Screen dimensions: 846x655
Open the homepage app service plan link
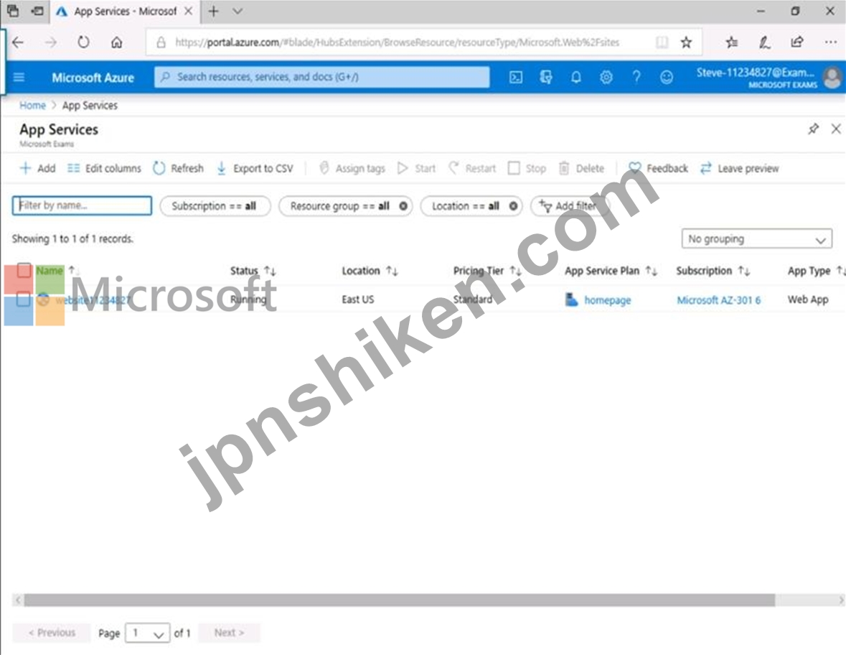click(x=607, y=299)
